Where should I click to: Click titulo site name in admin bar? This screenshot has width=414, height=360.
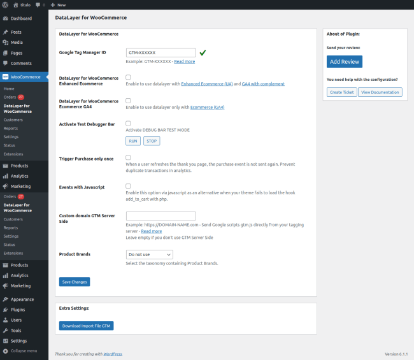25,4
